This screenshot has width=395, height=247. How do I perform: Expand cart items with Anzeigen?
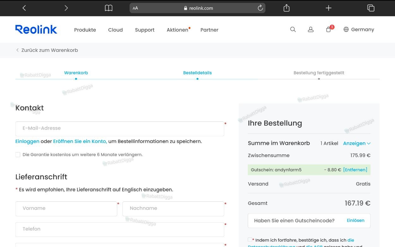click(357, 143)
